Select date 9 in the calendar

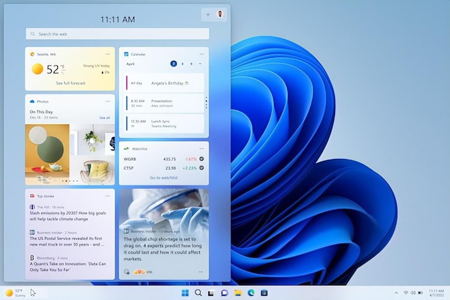(x=191, y=64)
